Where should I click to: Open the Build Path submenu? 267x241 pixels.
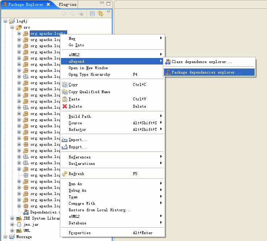112,116
